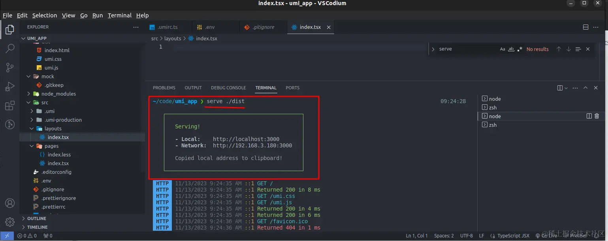Toggle Use Regular Expression in find widget

click(520, 49)
